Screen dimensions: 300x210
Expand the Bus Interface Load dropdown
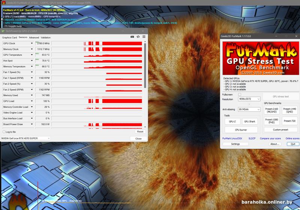pyautogui.click(x=32, y=118)
